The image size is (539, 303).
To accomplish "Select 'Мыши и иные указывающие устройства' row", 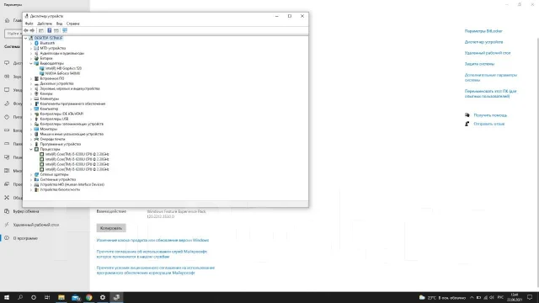I will (x=72, y=135).
